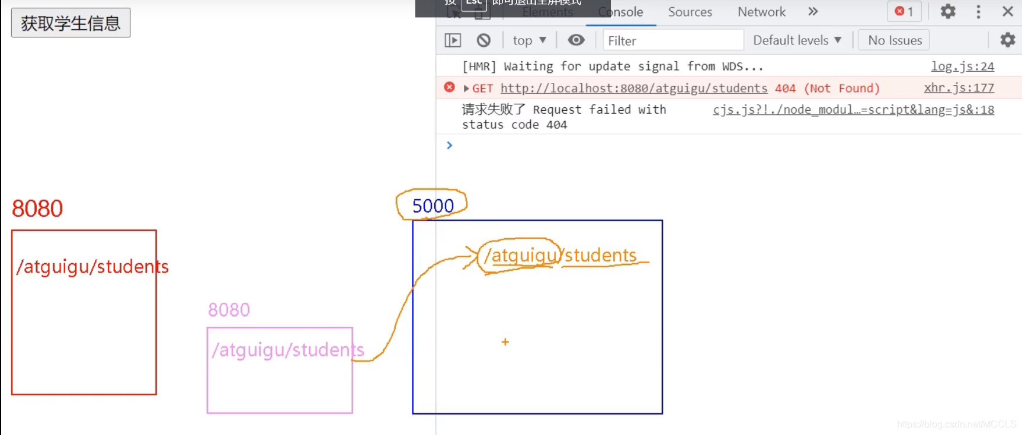Open console settings gear icon
This screenshot has width=1022, height=435.
tap(1007, 40)
